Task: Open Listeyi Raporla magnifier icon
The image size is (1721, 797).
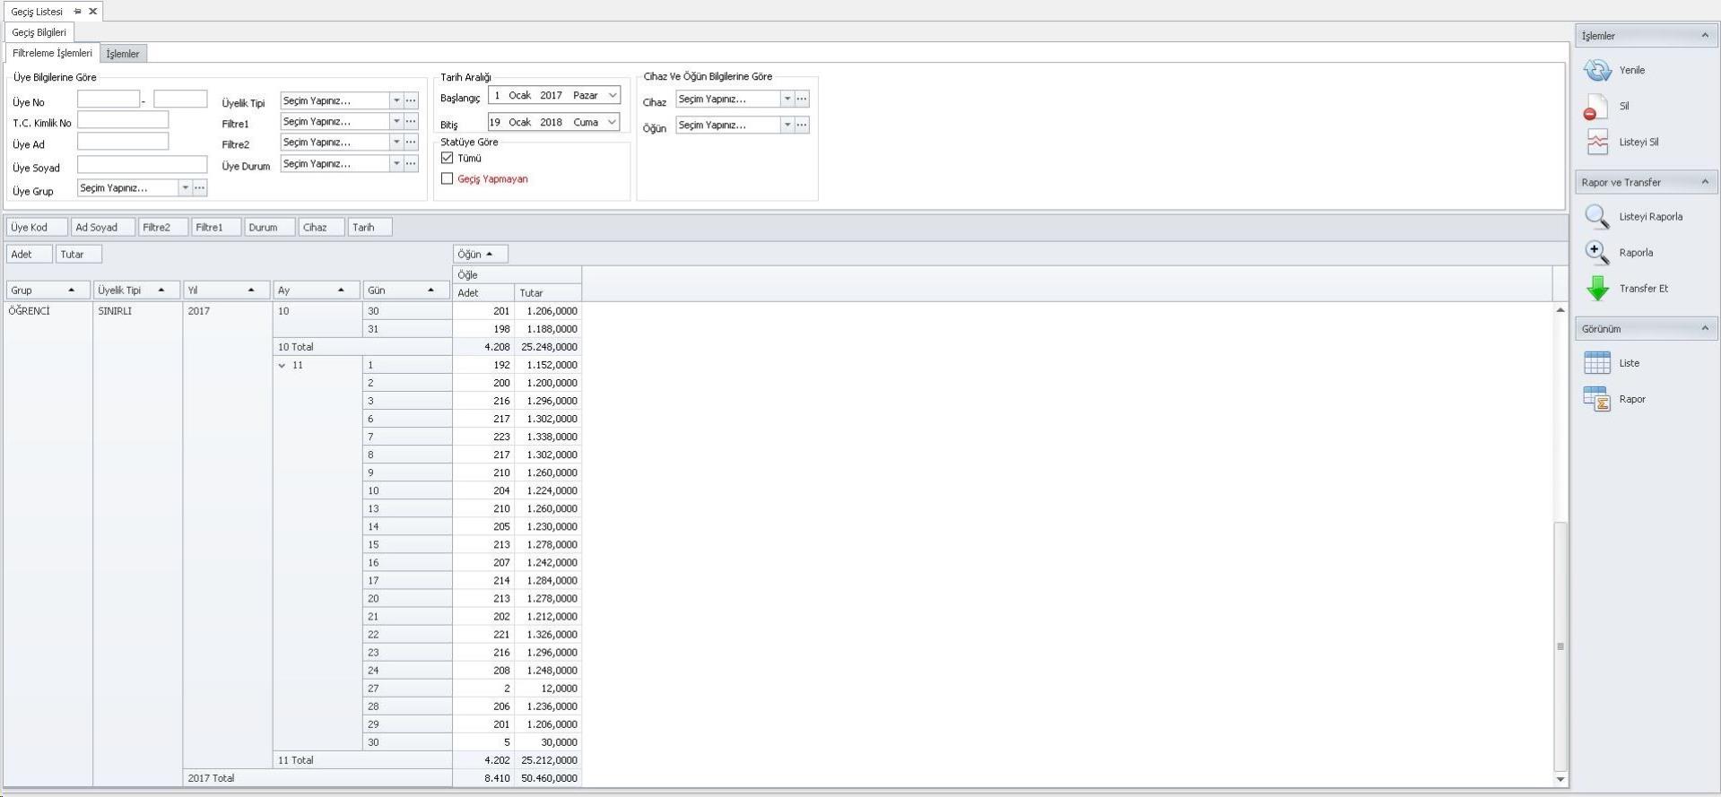Action: click(1596, 217)
